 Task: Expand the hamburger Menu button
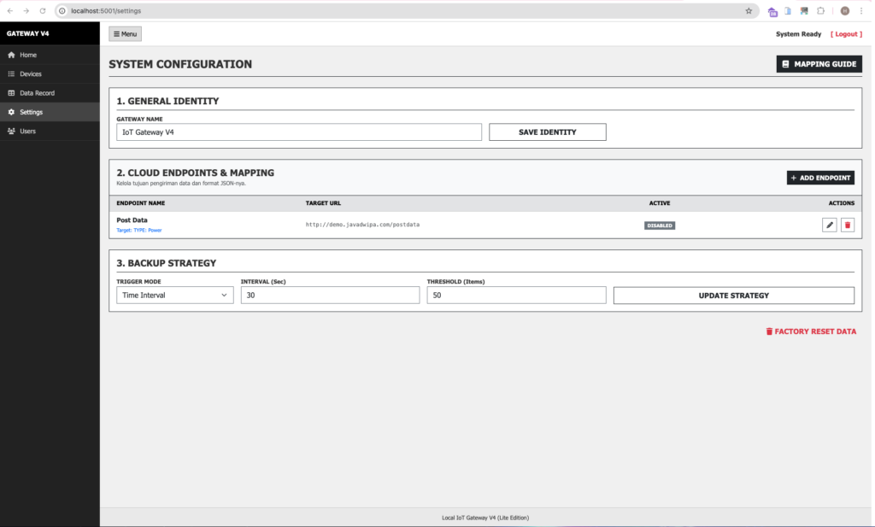(125, 34)
